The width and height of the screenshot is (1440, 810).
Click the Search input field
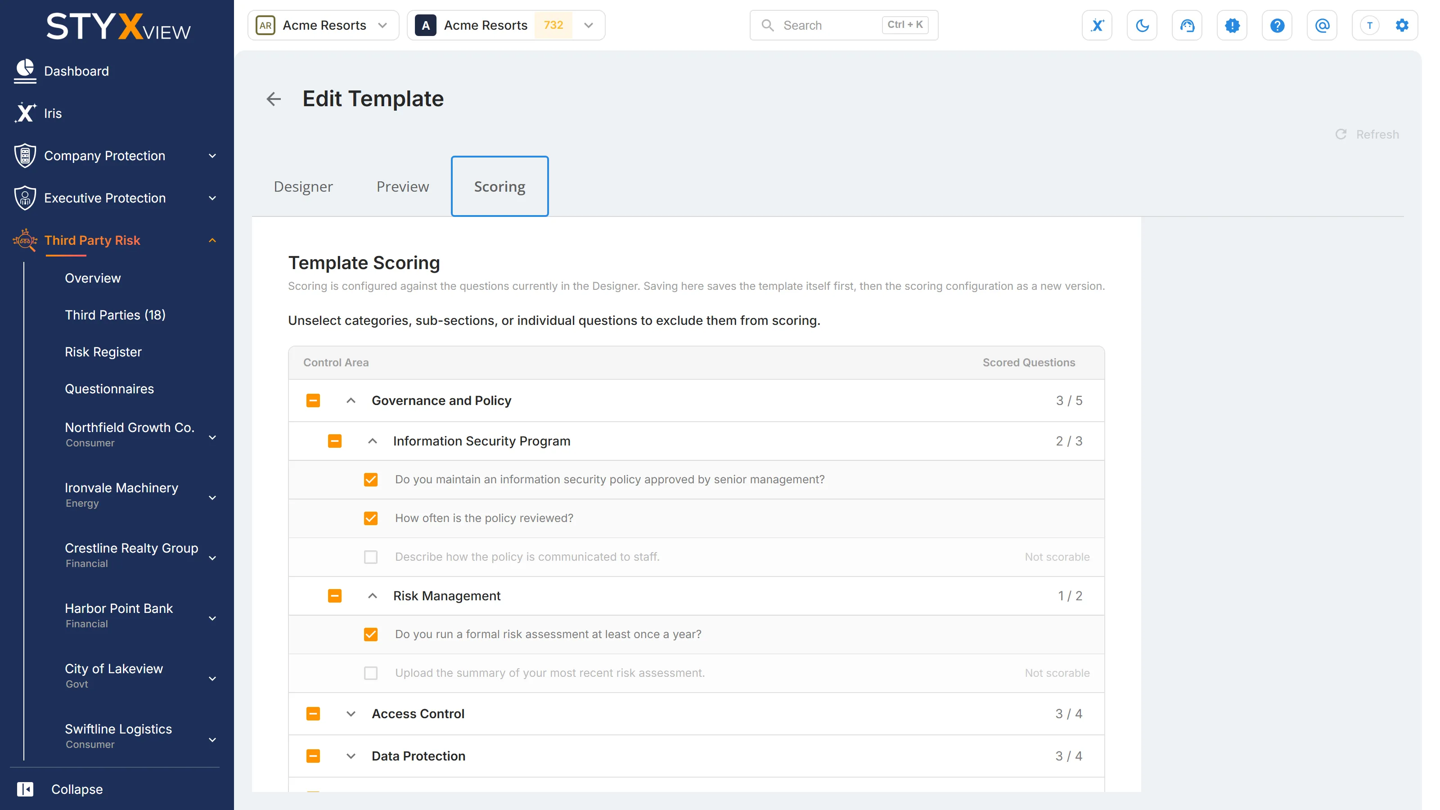pos(844,25)
